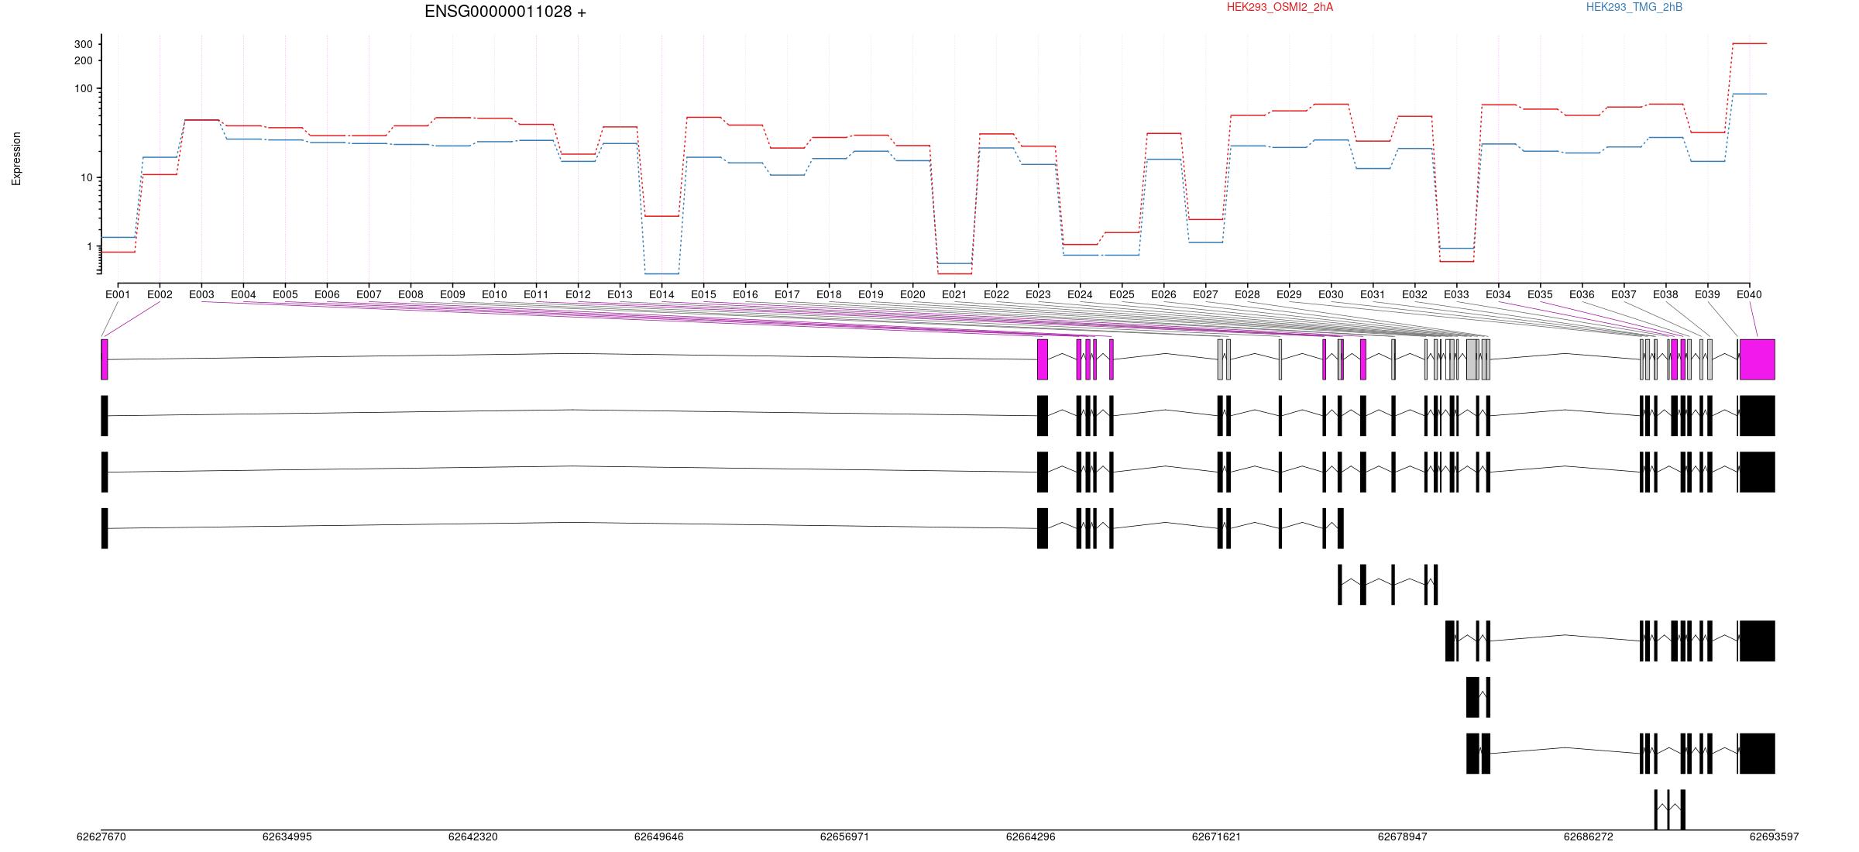
Task: Click exon label E002
Action: (x=160, y=294)
